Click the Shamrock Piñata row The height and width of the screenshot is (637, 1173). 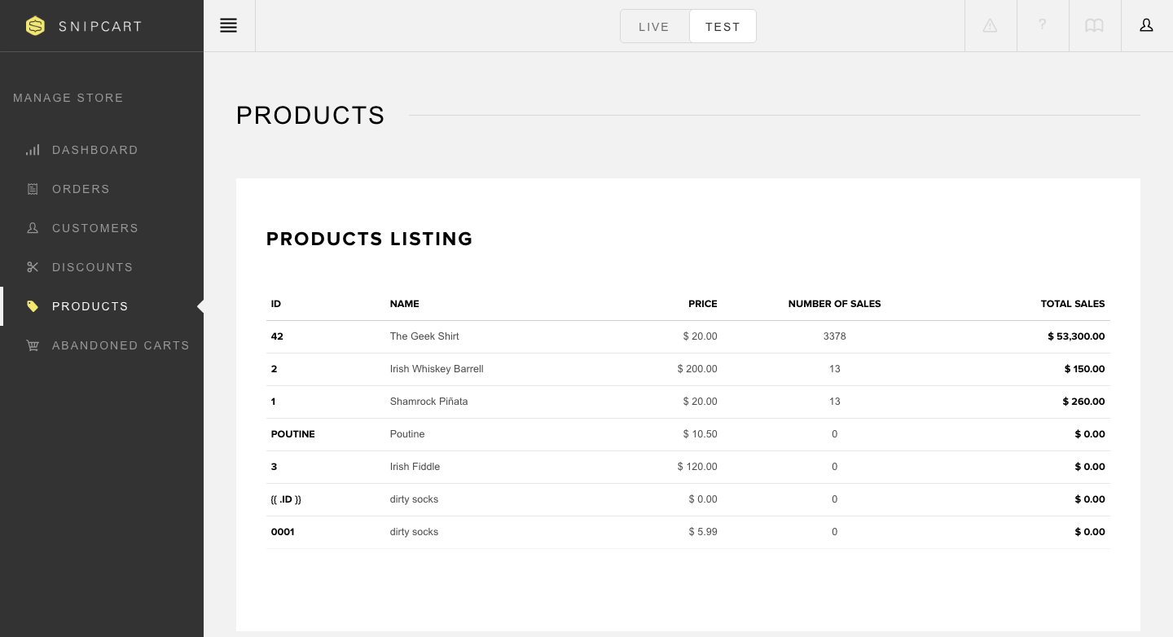tap(428, 402)
